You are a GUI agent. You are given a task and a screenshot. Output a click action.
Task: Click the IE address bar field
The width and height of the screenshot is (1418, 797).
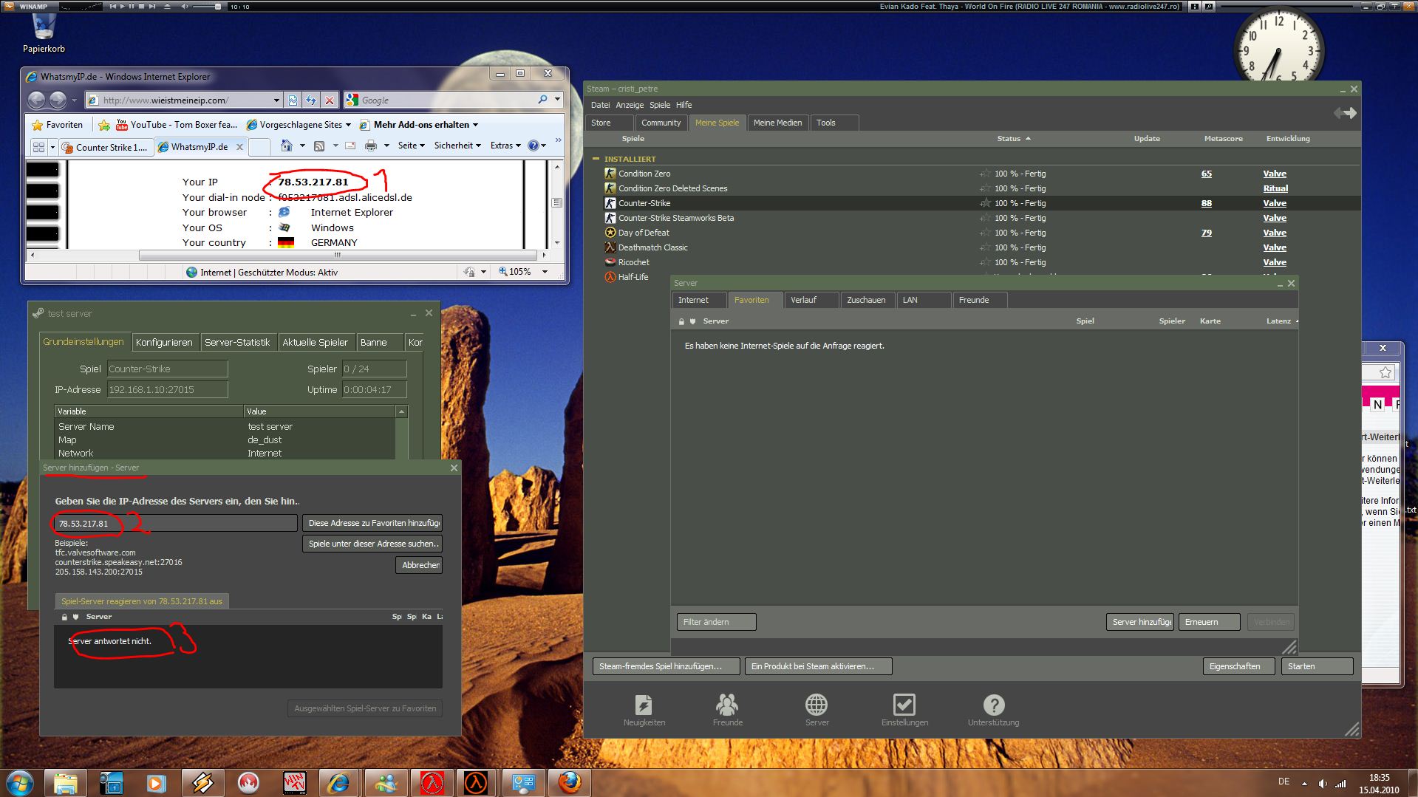[x=185, y=100]
